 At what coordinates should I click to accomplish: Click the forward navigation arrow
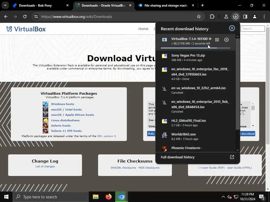pos(15,17)
